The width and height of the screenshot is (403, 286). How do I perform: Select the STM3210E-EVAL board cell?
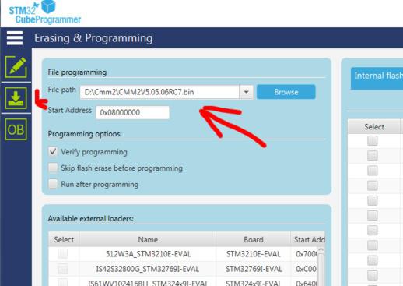(x=254, y=254)
